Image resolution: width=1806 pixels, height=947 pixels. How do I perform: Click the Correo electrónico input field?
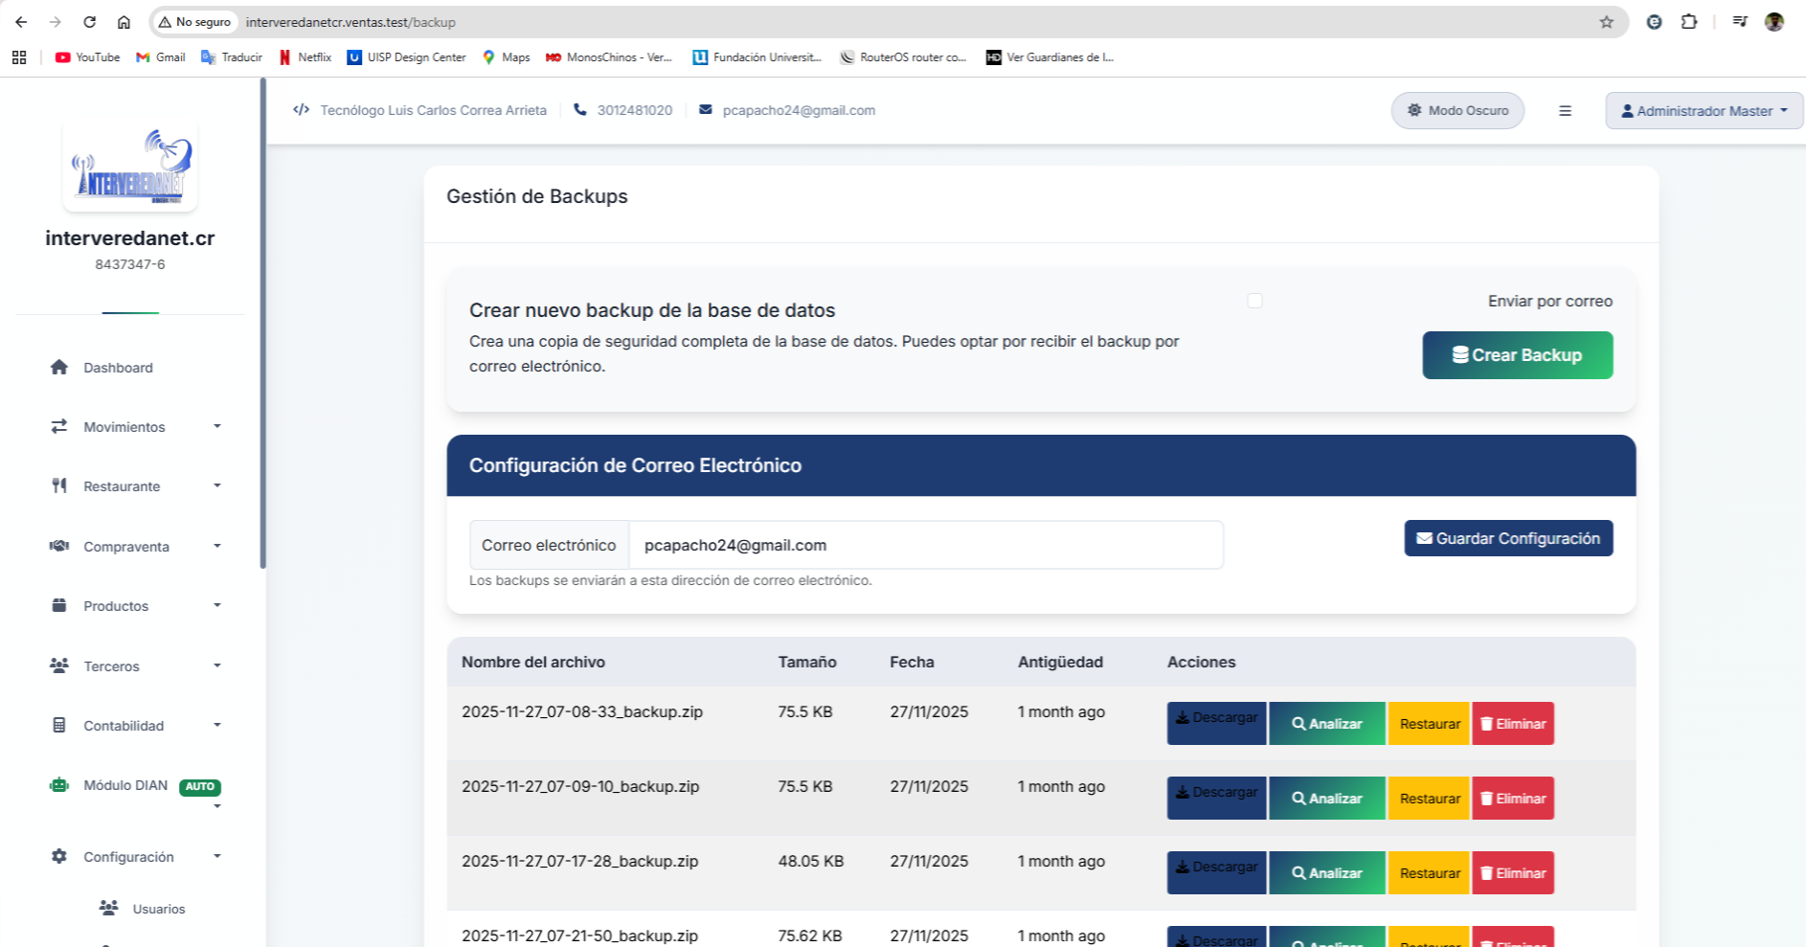(x=924, y=545)
